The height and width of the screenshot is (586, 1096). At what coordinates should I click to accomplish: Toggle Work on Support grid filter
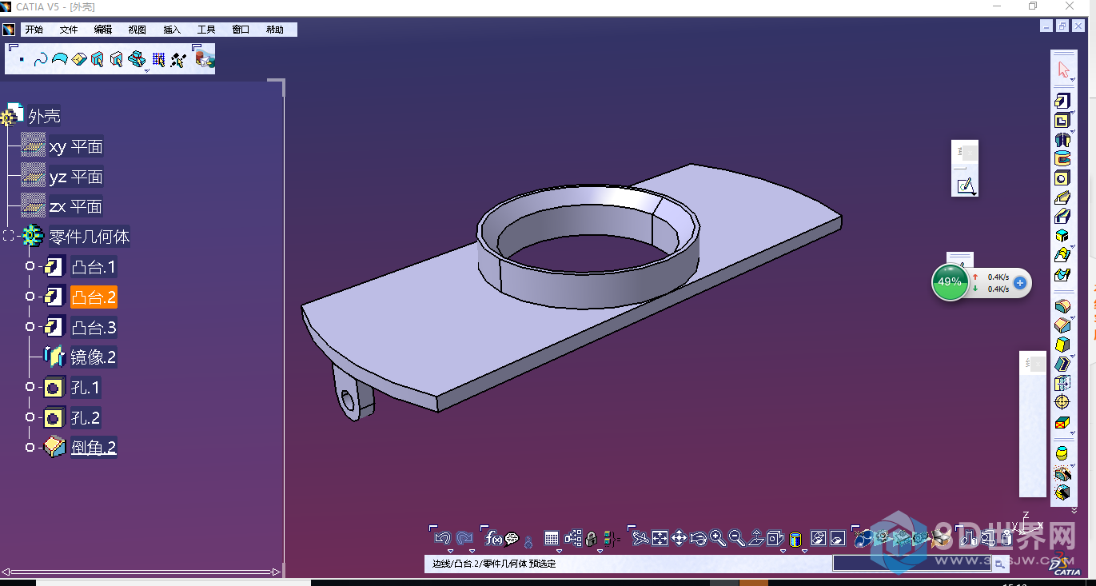[158, 60]
